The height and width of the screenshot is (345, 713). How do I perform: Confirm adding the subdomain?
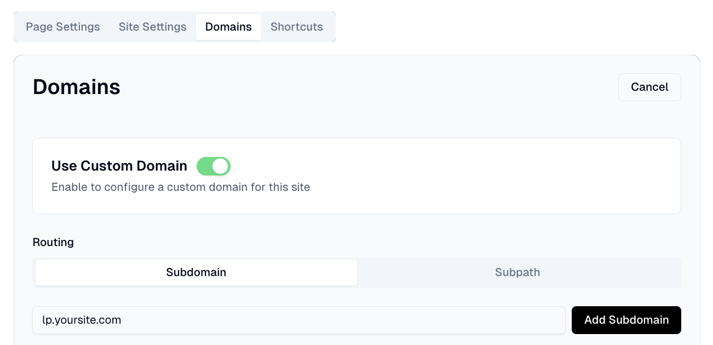[x=626, y=320]
